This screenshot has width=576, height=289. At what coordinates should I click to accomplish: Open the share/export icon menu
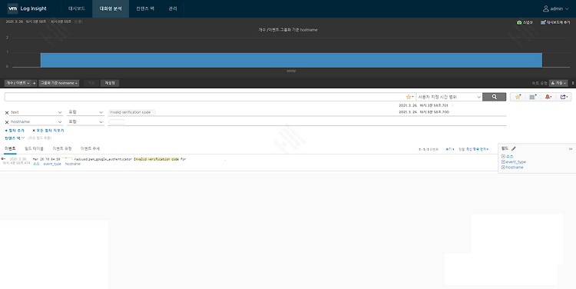(x=564, y=97)
